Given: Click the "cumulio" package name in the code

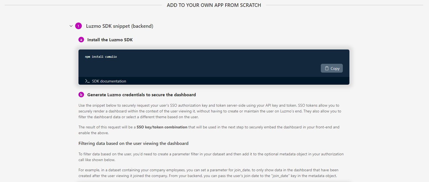Looking at the screenshot, I should (x=111, y=57).
